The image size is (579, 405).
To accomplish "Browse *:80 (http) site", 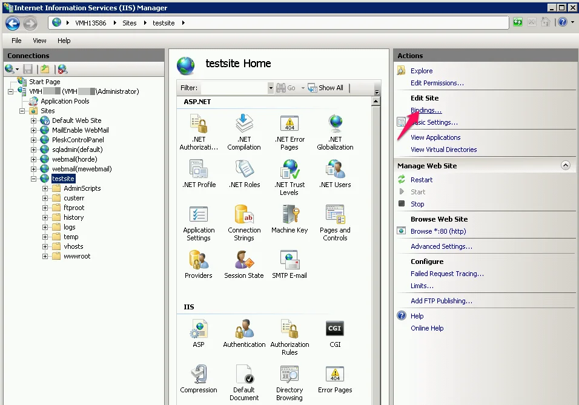I will 438,231.
